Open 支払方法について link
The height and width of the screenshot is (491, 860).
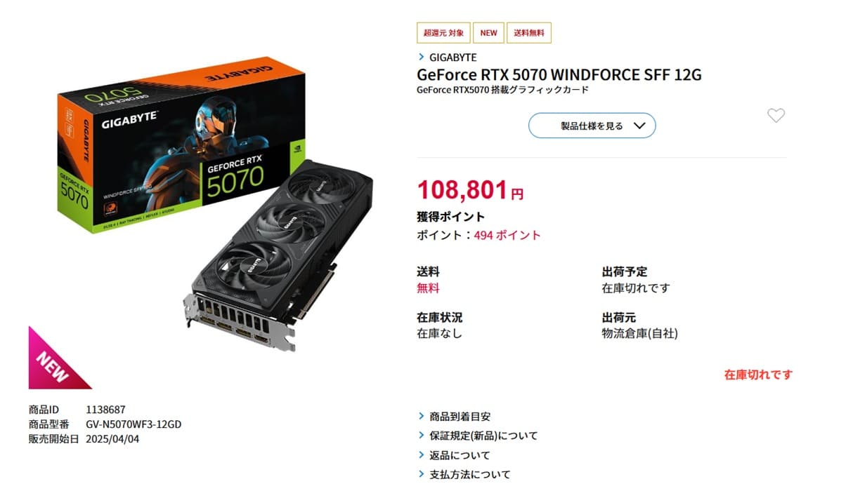click(470, 475)
